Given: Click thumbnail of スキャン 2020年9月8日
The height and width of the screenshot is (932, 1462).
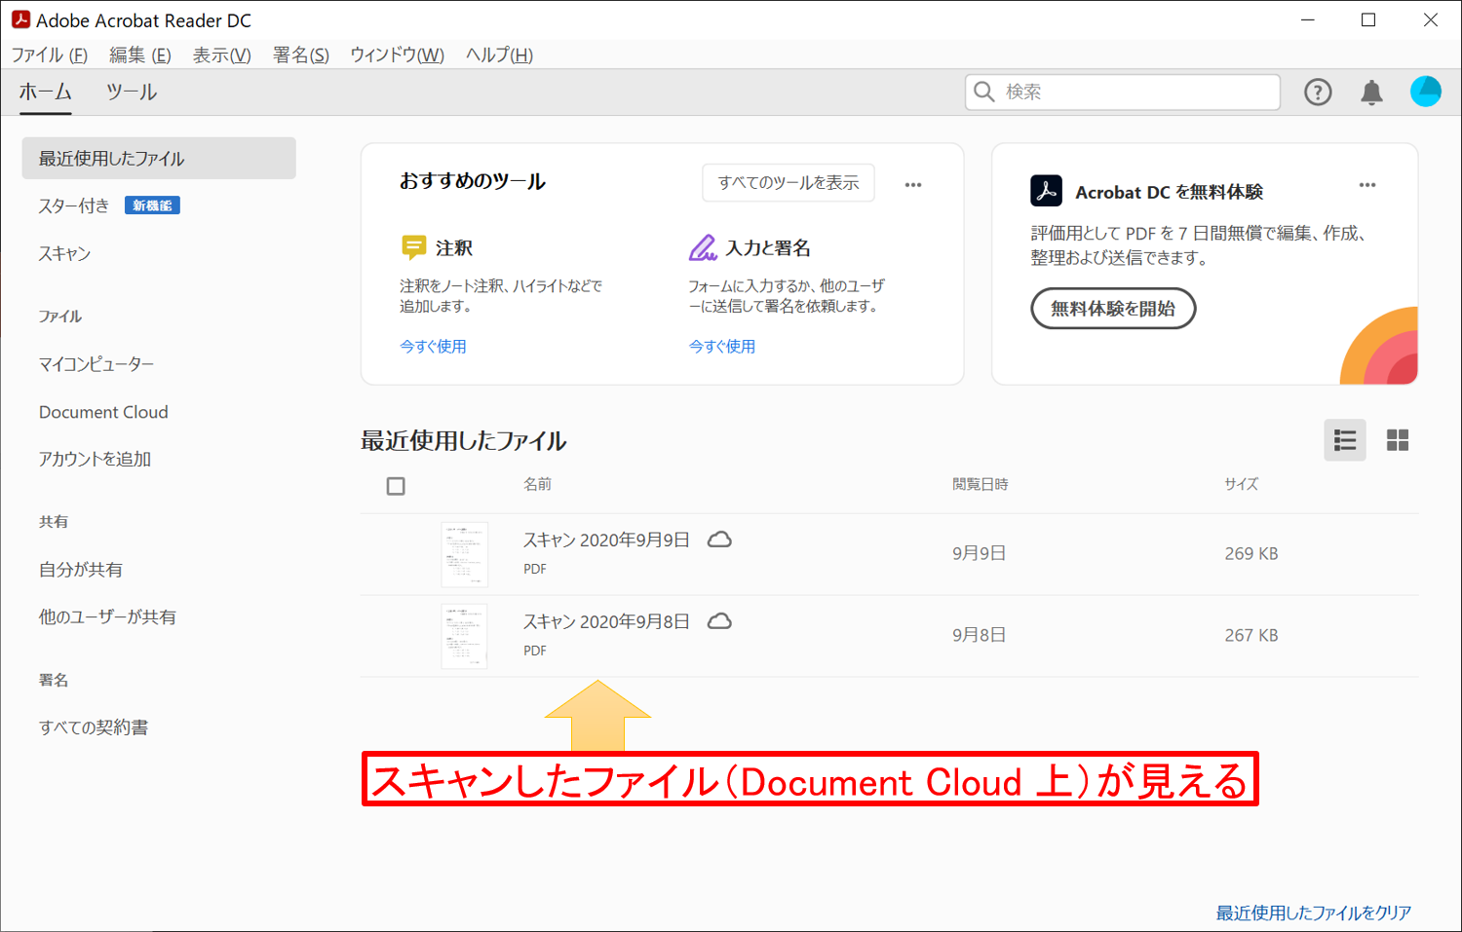Looking at the screenshot, I should coord(464,636).
